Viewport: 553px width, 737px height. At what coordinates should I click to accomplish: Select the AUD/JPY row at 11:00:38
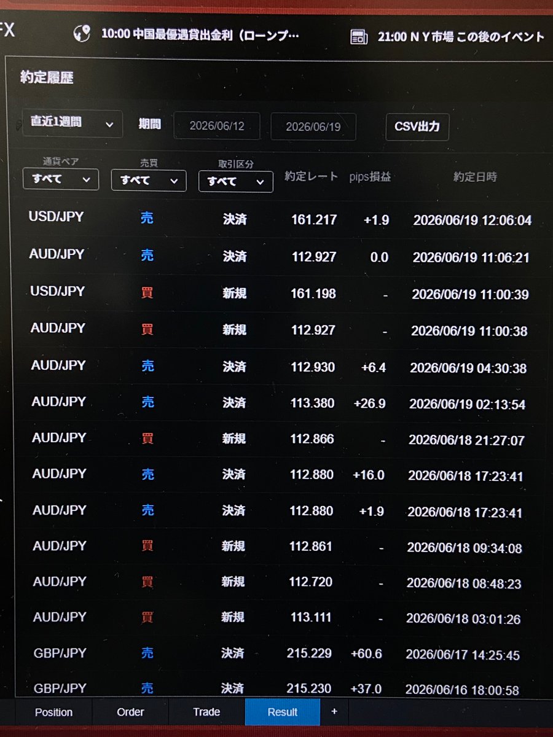[x=280, y=330]
